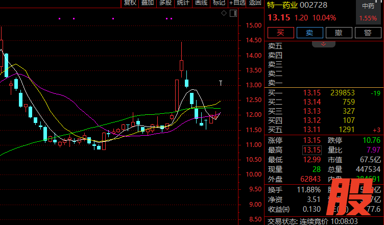Click stock name 特一药业 header
Image resolution: width=384 pixels, height=225 pixels.
pyautogui.click(x=284, y=6)
